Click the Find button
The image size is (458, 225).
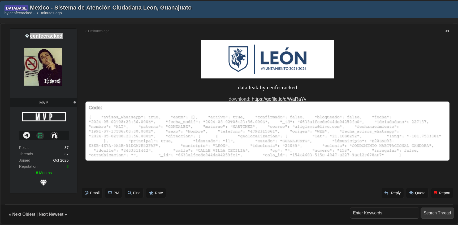click(134, 193)
